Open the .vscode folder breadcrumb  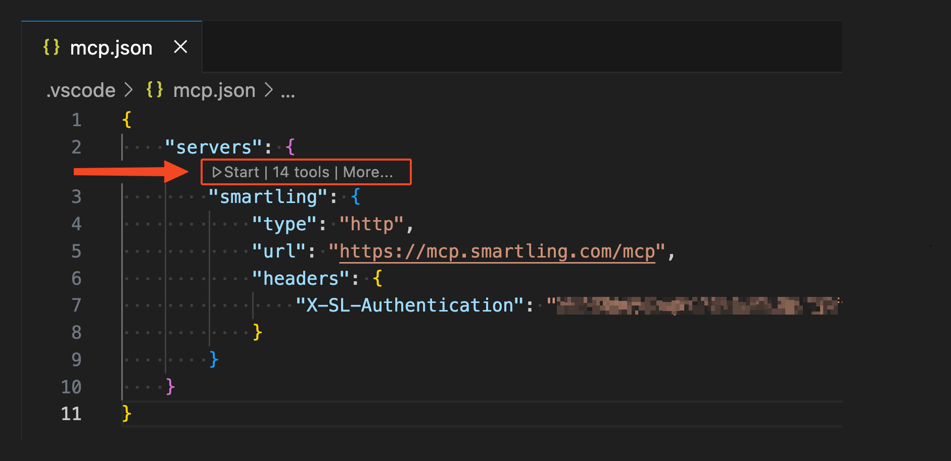click(x=81, y=90)
